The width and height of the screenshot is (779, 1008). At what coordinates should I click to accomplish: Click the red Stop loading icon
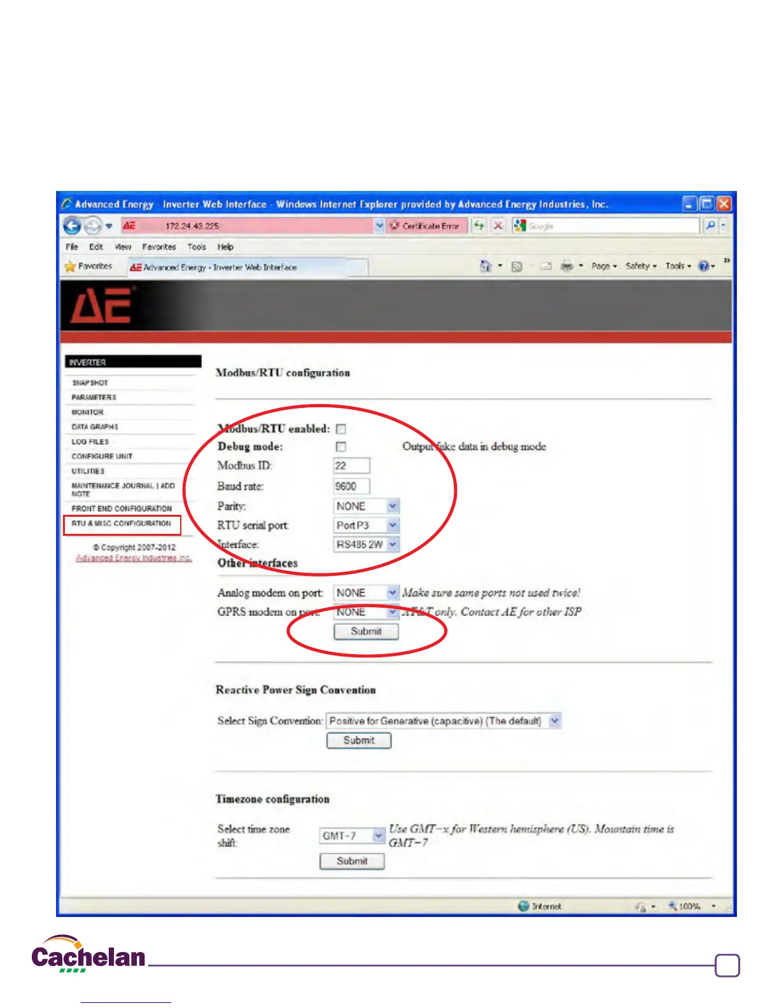click(498, 226)
